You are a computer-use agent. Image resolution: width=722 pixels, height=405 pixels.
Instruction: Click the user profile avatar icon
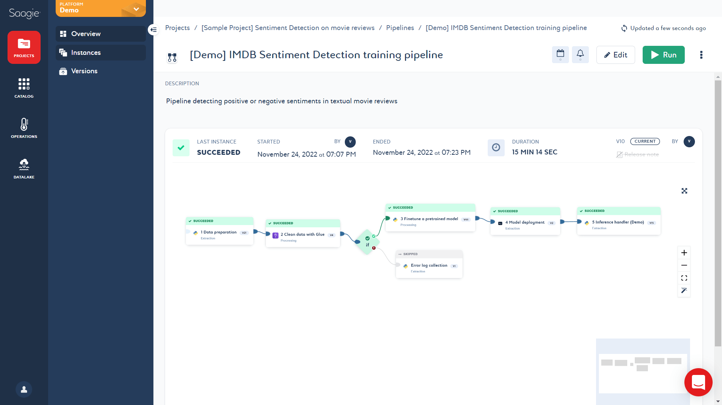tap(24, 389)
